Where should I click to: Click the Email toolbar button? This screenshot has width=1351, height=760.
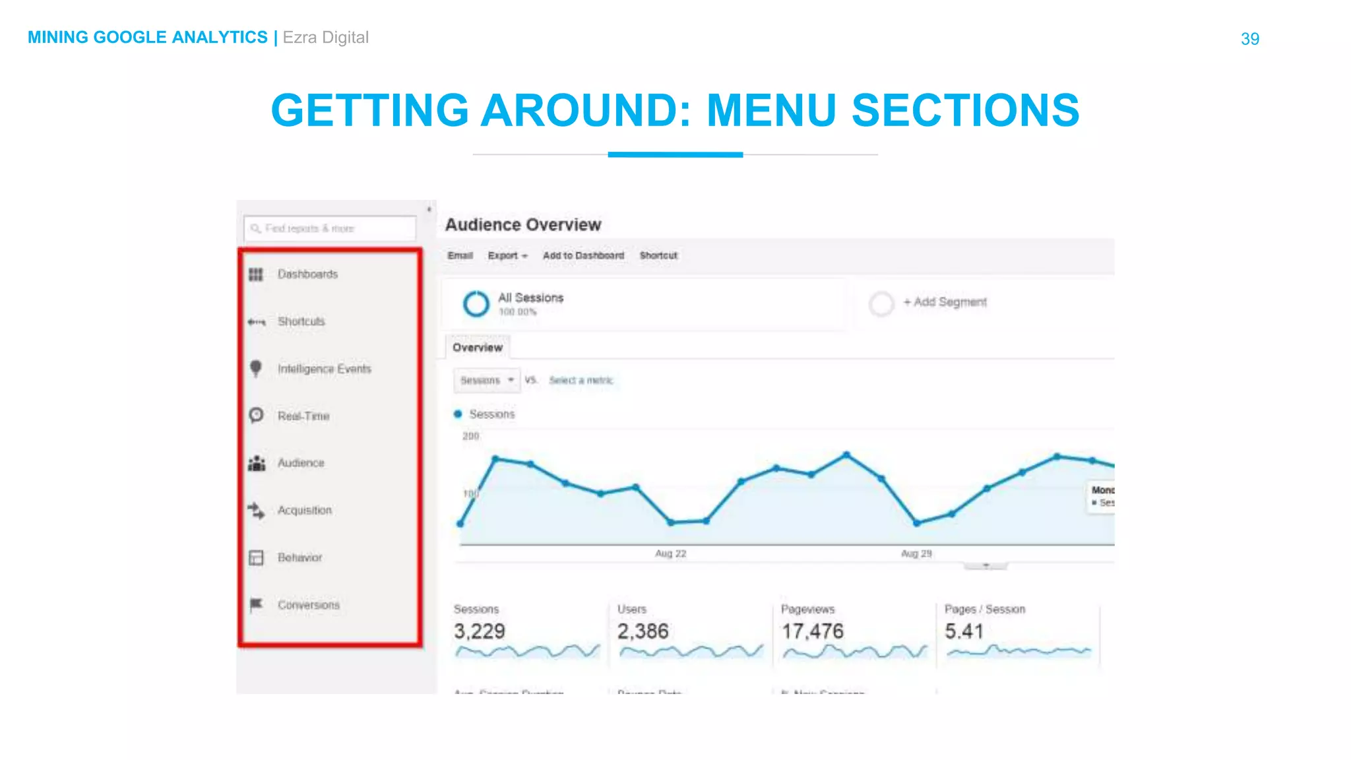(x=460, y=255)
